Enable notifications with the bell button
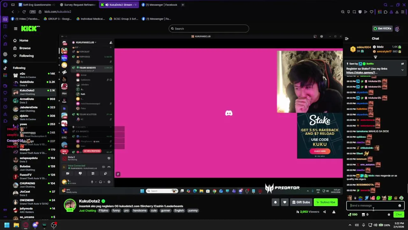Image resolution: width=408 pixels, height=230 pixels. click(x=275, y=202)
